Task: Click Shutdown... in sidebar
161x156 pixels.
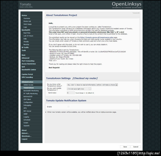Action: point(27,136)
